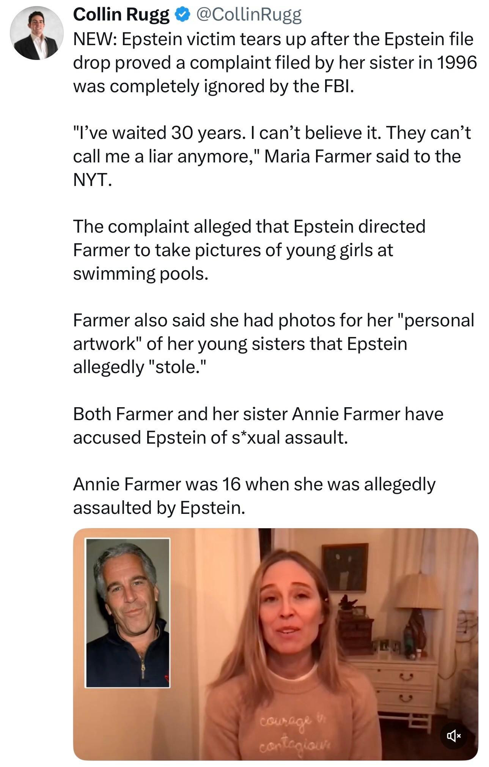
Task: Play the embedded video
Action: click(275, 645)
